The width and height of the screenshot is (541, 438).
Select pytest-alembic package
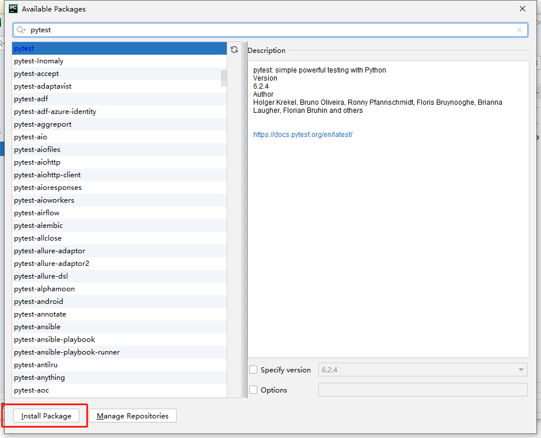119,226
